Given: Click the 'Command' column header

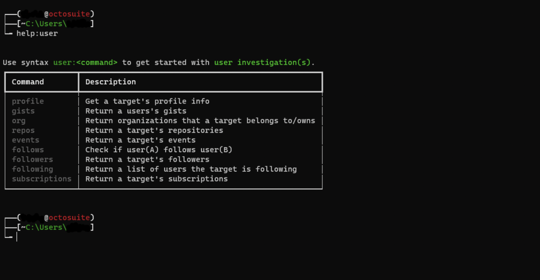Looking at the screenshot, I should 28,82.
